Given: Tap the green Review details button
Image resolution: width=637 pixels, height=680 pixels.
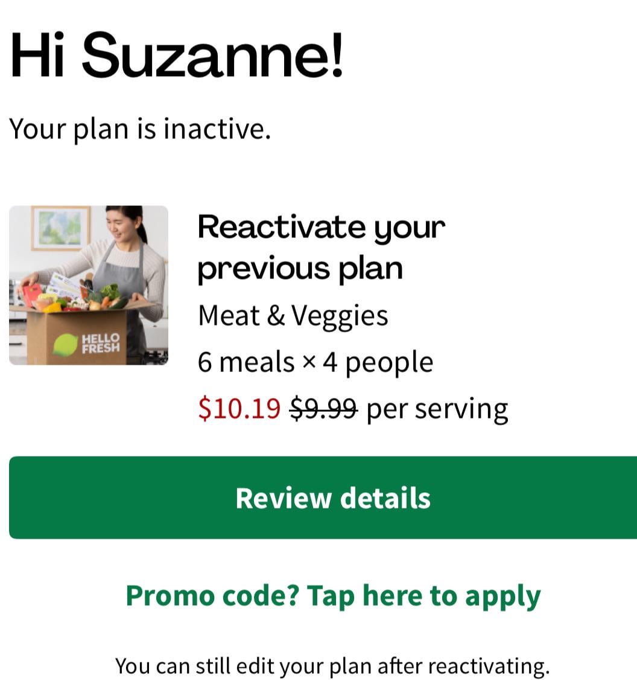Looking at the screenshot, I should point(323,498).
